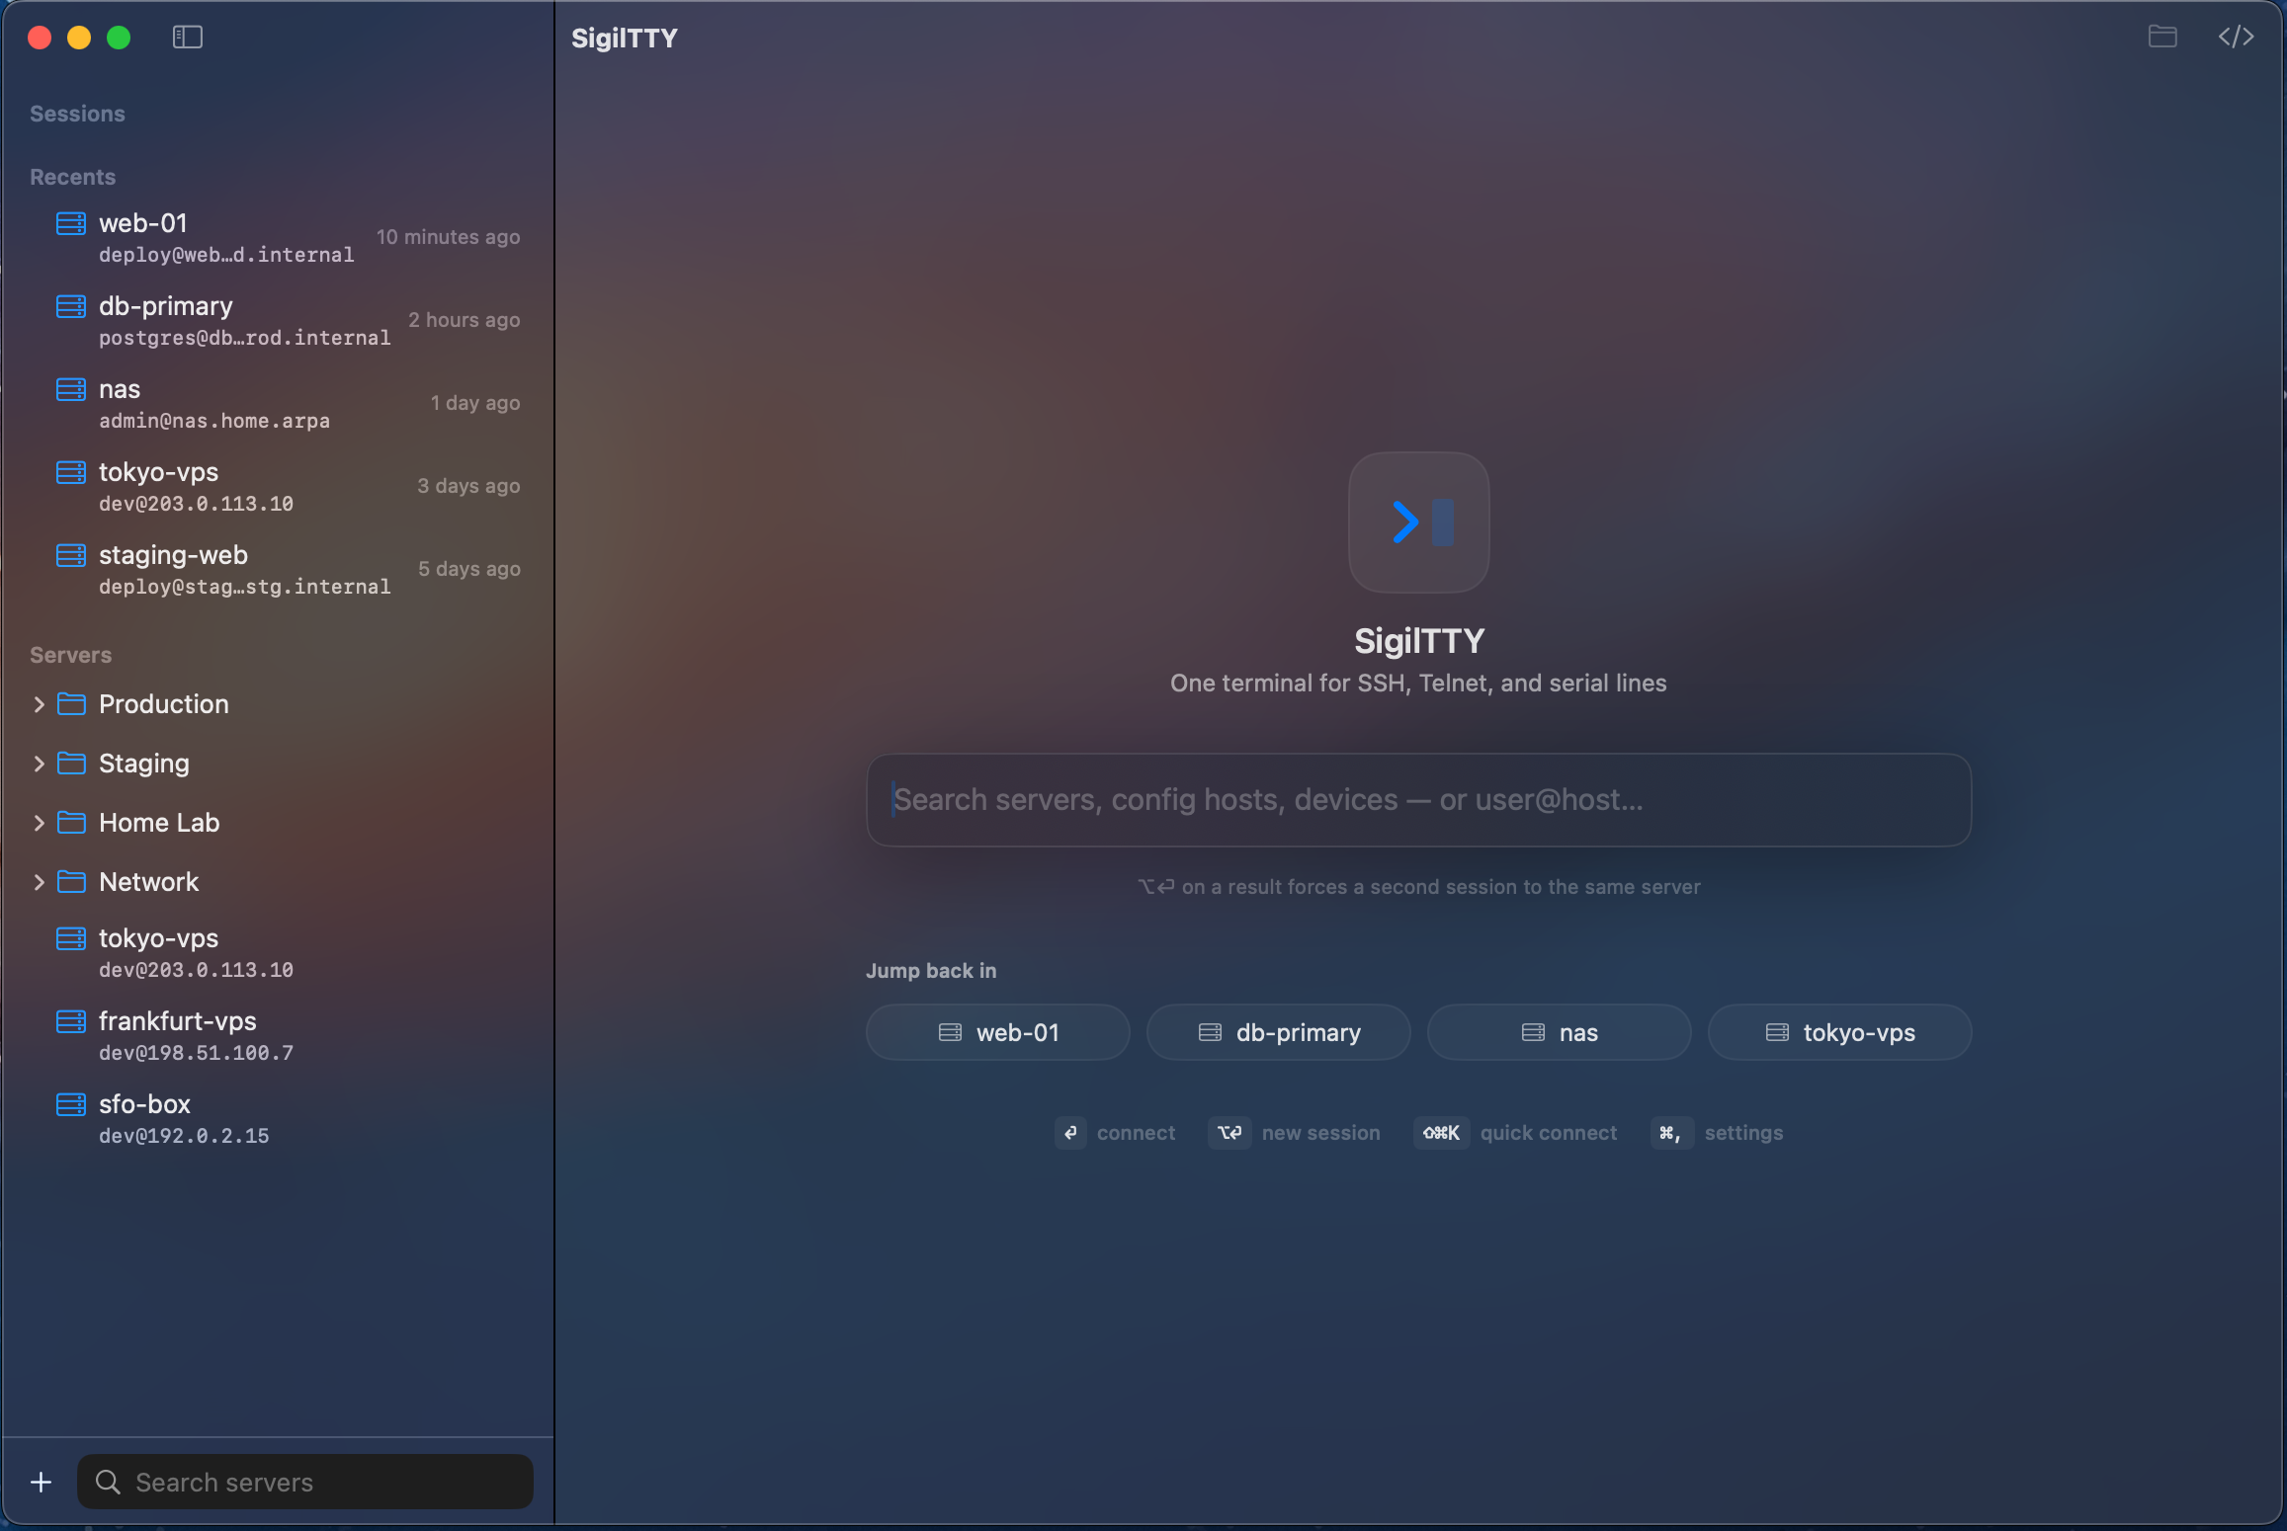Viewport: 2287px width, 1531px height.
Task: Click the plus icon to add a server
Action: coord(41,1482)
